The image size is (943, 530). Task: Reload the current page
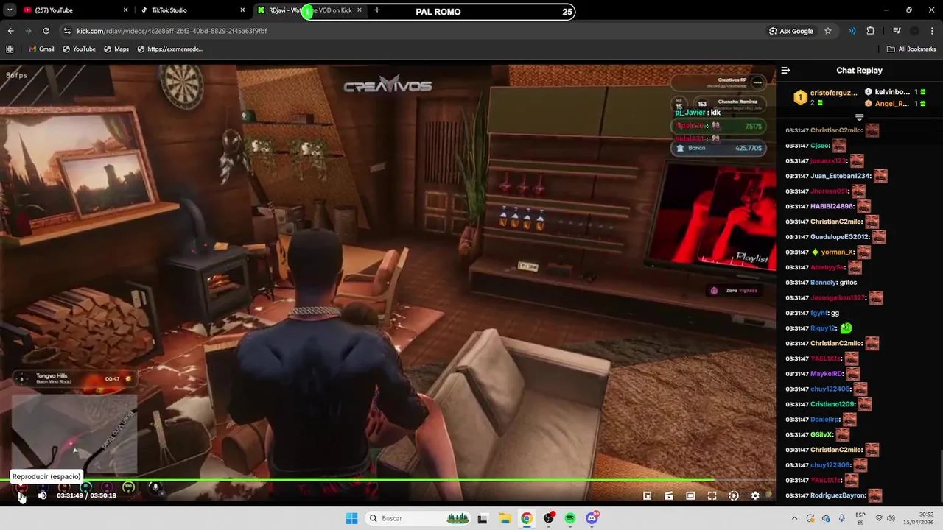pyautogui.click(x=46, y=31)
